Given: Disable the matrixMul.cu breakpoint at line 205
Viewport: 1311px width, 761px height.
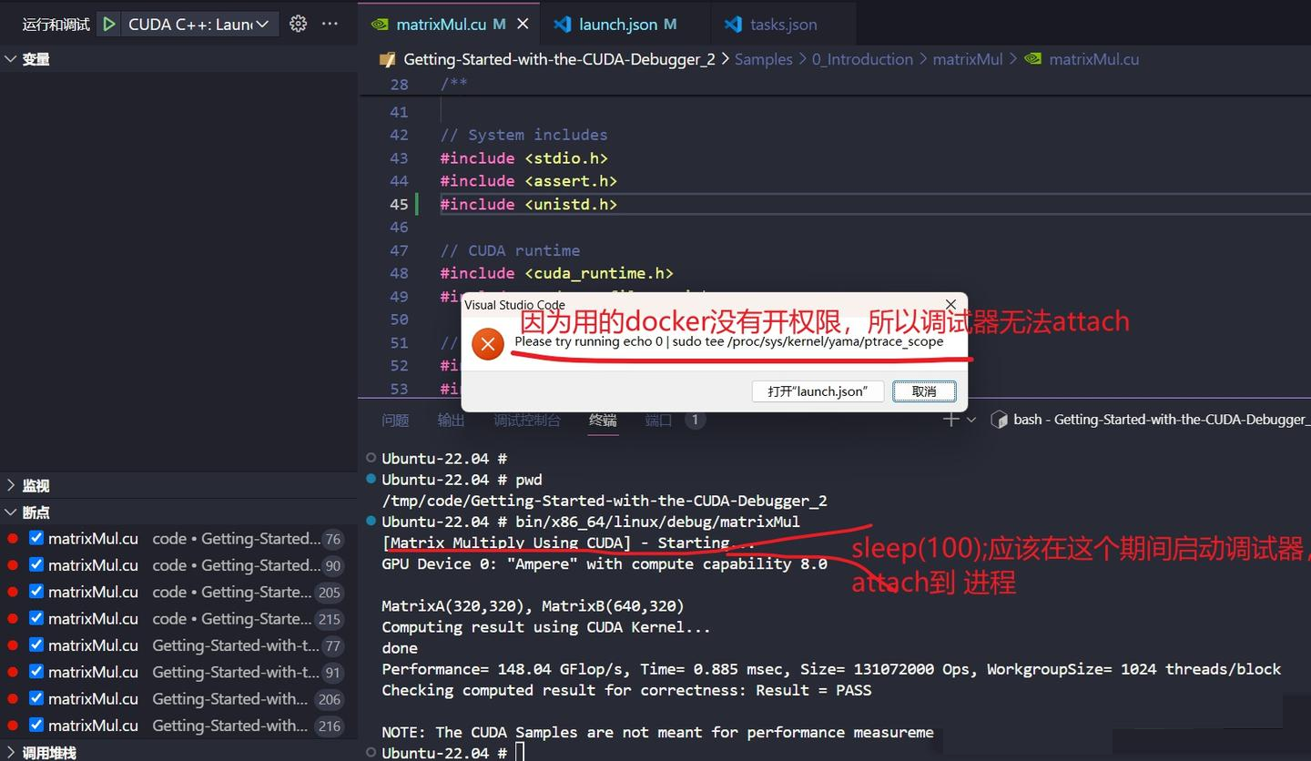Looking at the screenshot, I should (x=36, y=592).
